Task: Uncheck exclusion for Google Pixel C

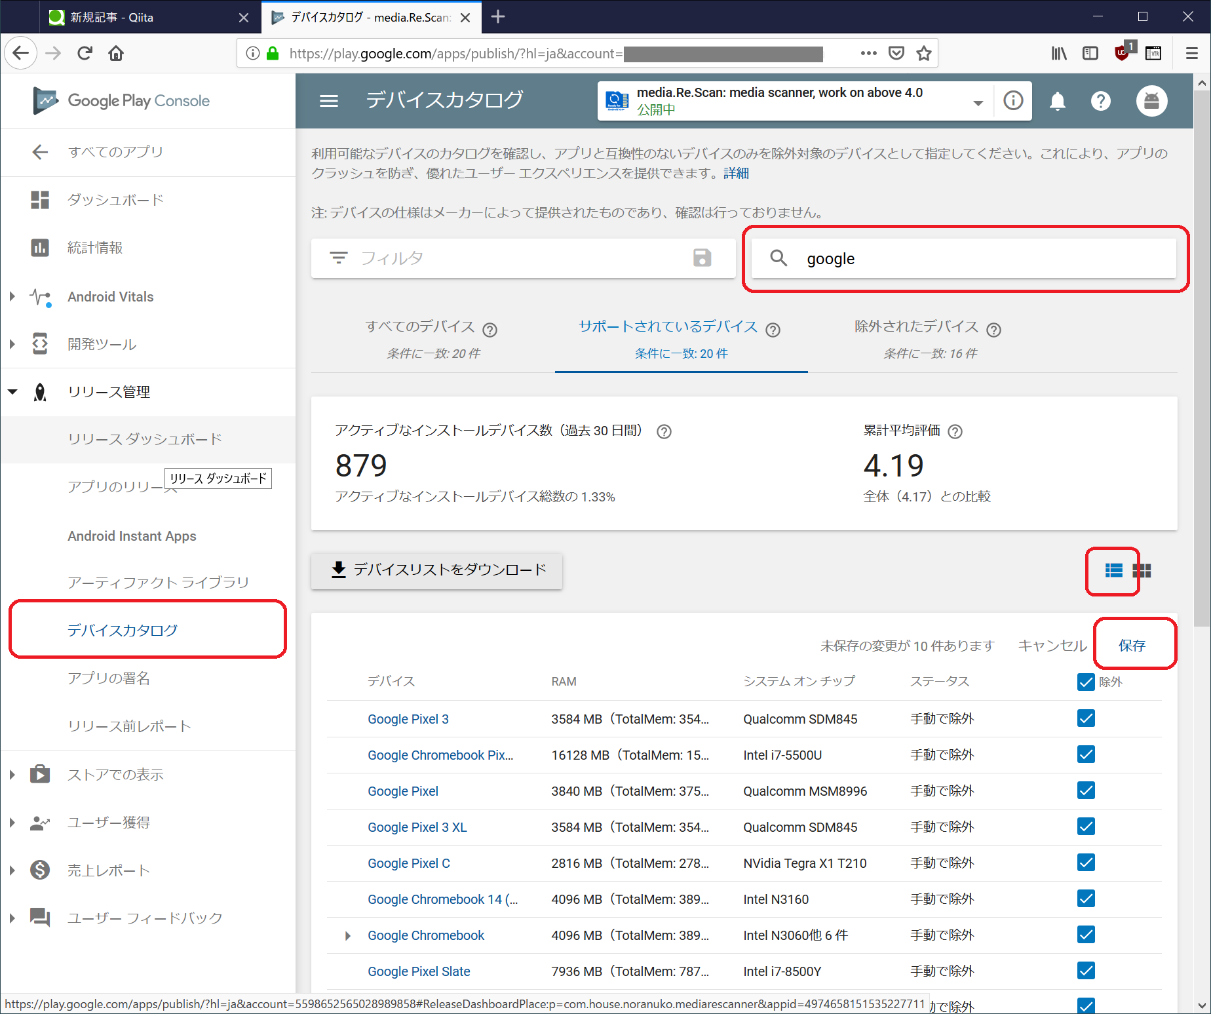Action: [x=1086, y=863]
